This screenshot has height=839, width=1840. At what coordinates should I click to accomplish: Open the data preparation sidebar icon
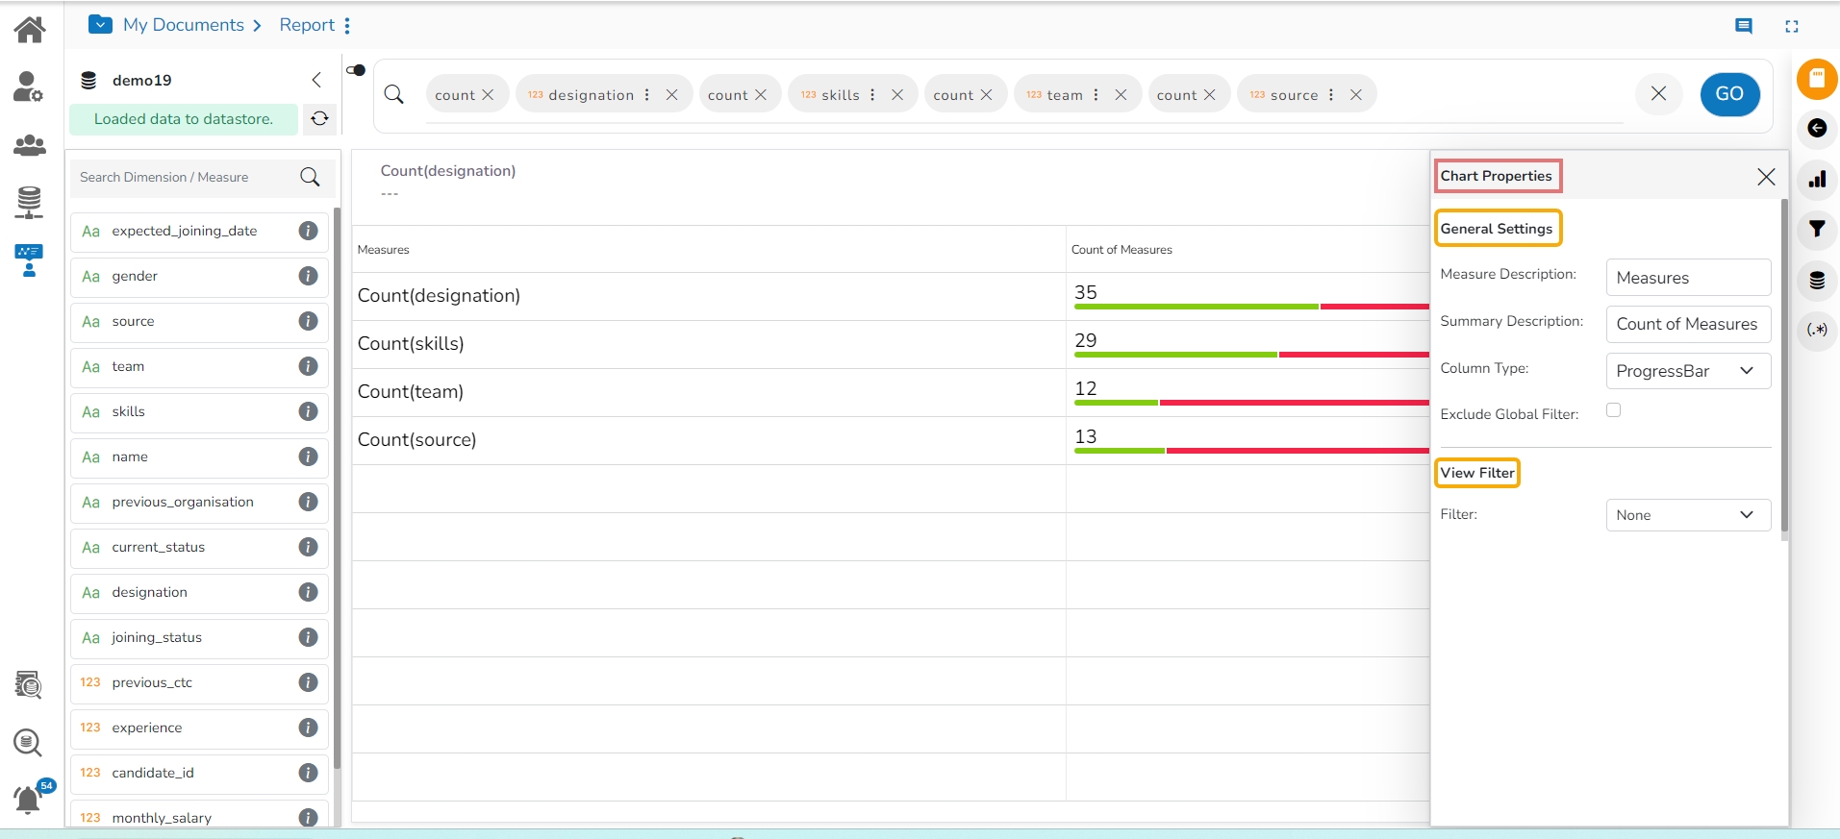[28, 685]
